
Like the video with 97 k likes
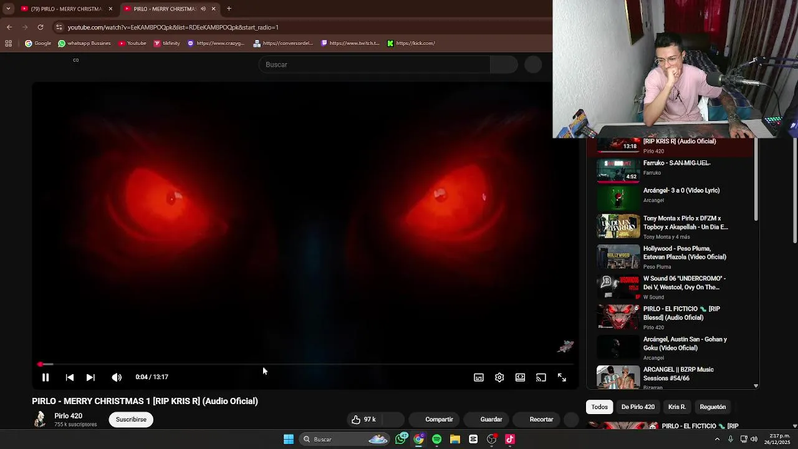pyautogui.click(x=363, y=420)
